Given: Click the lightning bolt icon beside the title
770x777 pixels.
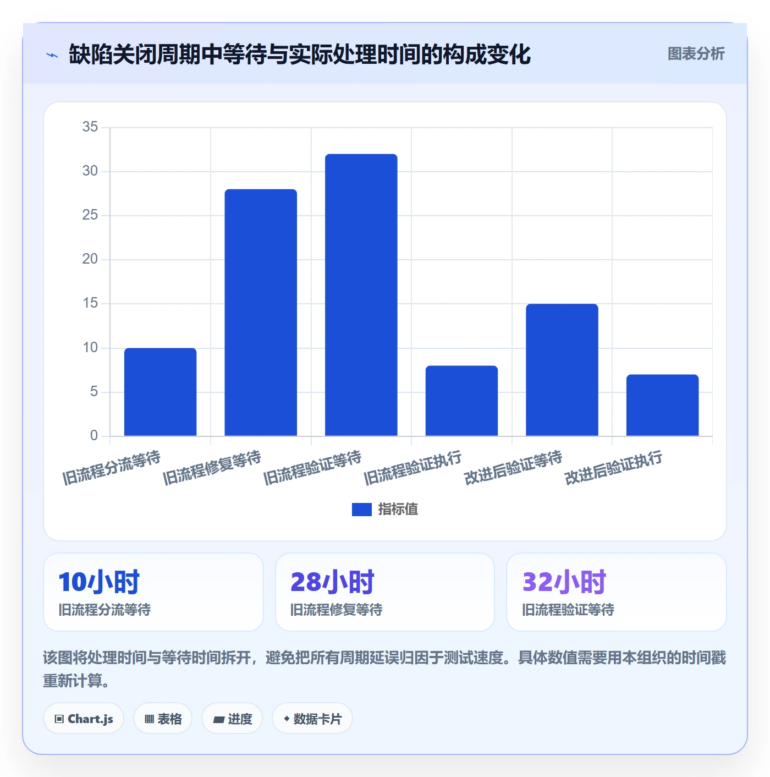Looking at the screenshot, I should pyautogui.click(x=52, y=55).
